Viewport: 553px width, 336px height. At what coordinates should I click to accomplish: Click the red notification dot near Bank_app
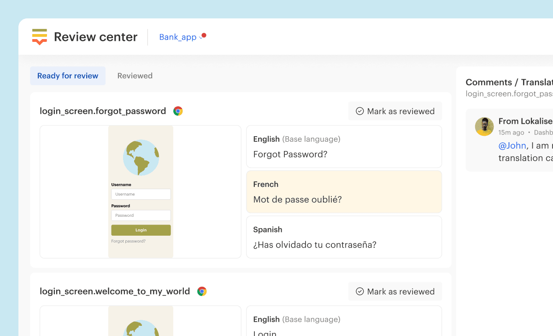[x=204, y=35]
